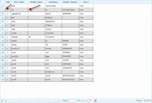Viewport: 152px width, 103px height.
Task: Click the 5544555 mobile number cell
Action: 70,56
